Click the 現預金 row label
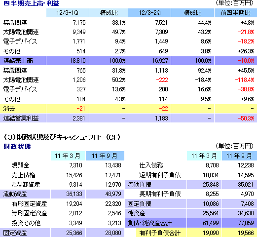 point(20,165)
